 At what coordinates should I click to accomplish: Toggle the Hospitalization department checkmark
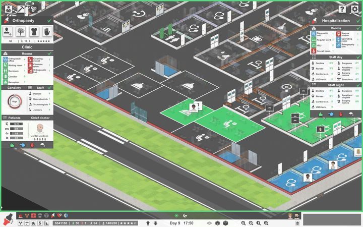point(358,21)
